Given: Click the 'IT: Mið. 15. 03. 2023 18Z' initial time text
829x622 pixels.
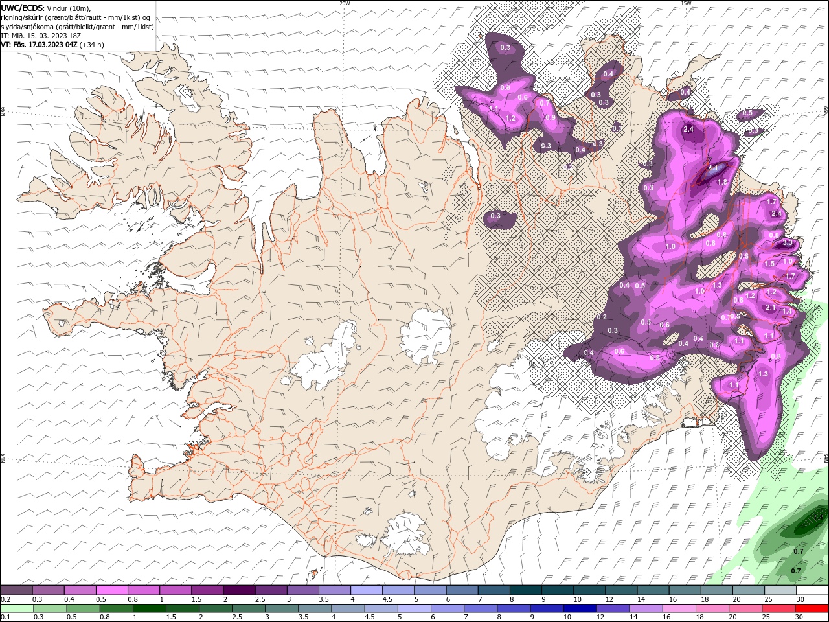Looking at the screenshot, I should pos(41,36).
